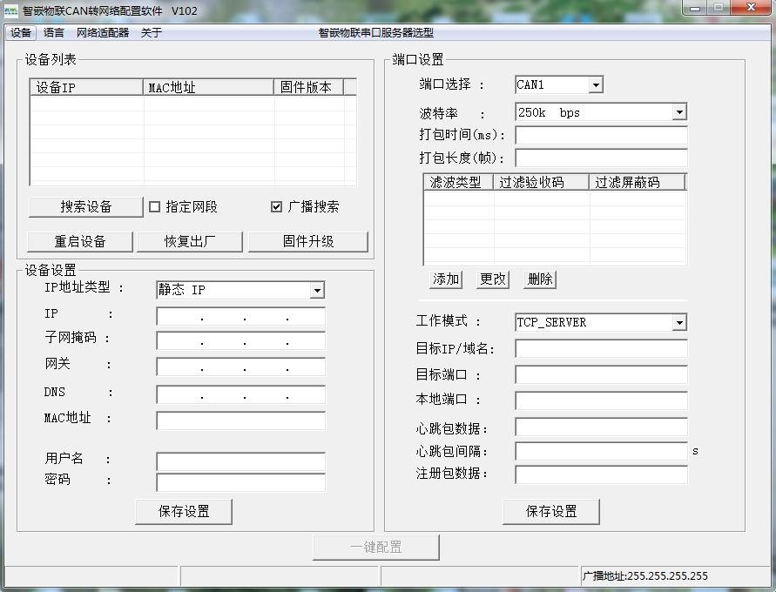Click the 过滤验收码 column header
This screenshot has height=592, width=776.
click(541, 182)
